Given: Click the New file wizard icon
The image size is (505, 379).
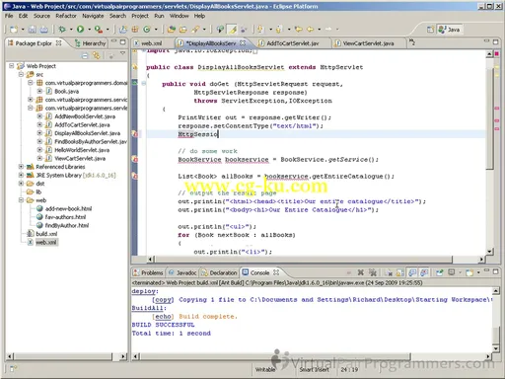Looking at the screenshot, I should 14,30.
